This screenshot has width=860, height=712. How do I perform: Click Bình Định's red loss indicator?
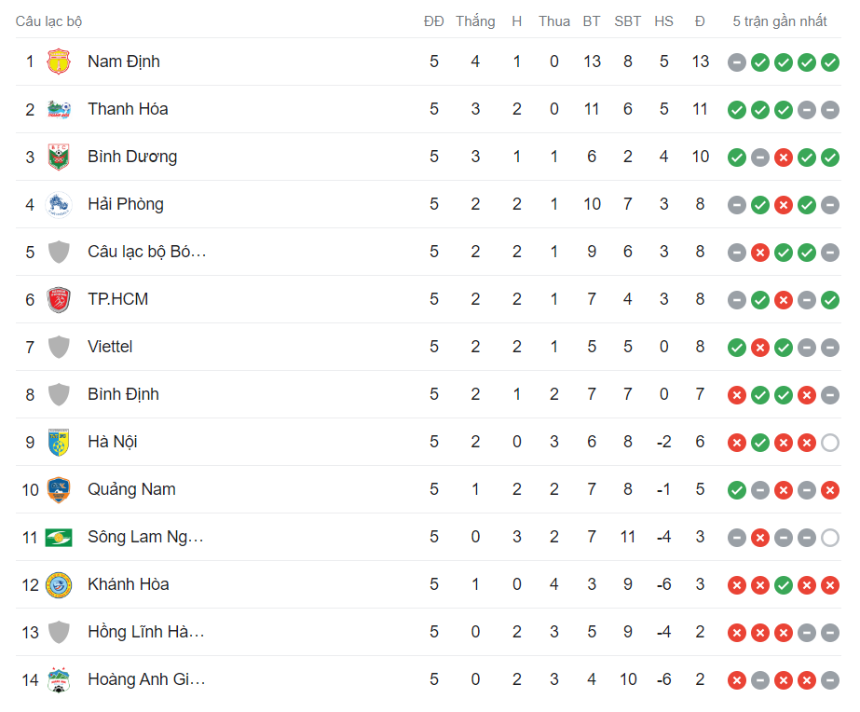point(736,394)
